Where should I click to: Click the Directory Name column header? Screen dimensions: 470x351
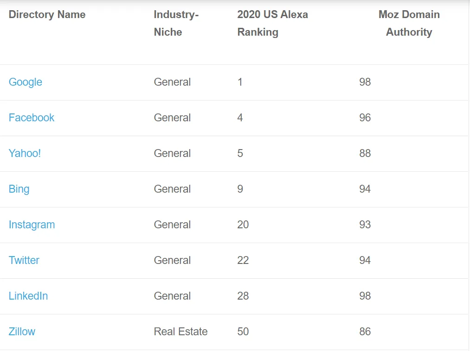pyautogui.click(x=47, y=14)
